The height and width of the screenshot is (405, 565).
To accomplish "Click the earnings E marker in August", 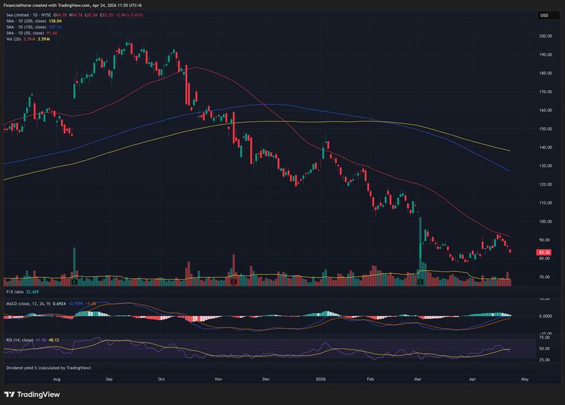I will tap(74, 282).
